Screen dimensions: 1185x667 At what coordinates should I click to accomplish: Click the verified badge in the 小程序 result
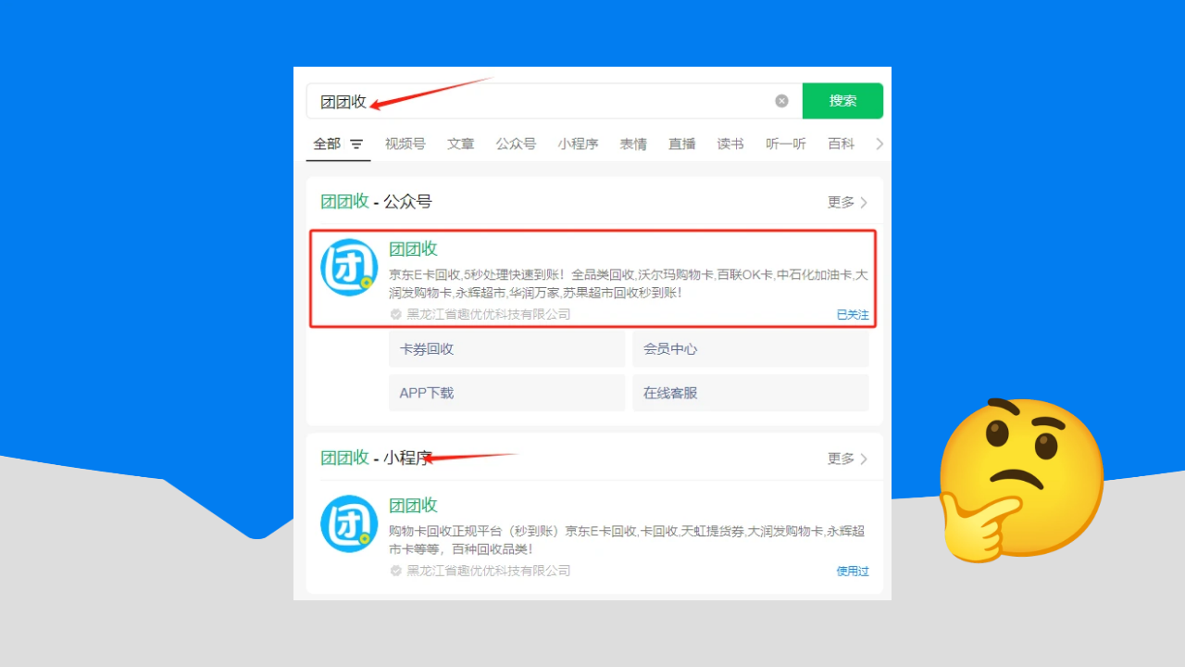pyautogui.click(x=396, y=571)
